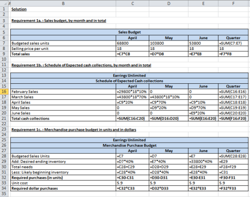The height and width of the screenshot is (197, 250).
Task: Select 'April Sales' row label
Action: pos(63,103)
